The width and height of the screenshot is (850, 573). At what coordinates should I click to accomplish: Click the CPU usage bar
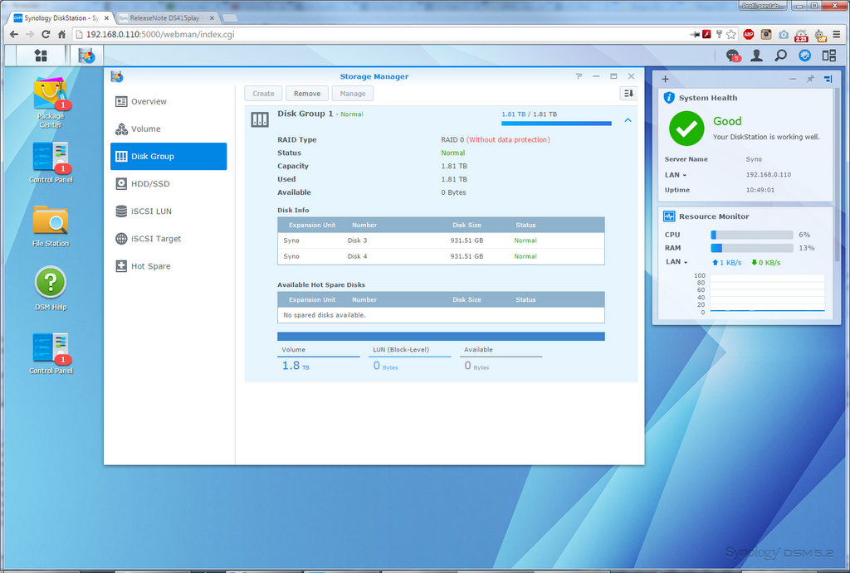(752, 235)
